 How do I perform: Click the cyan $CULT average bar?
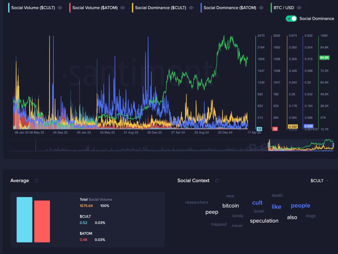point(25,220)
